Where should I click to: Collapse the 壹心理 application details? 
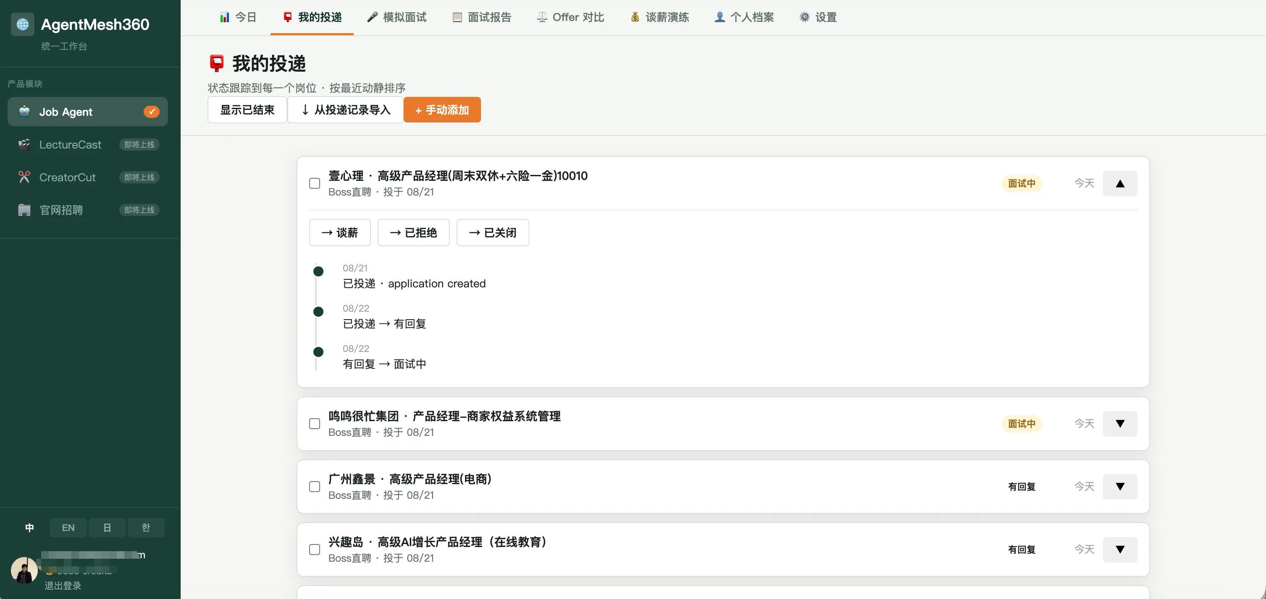(x=1120, y=183)
